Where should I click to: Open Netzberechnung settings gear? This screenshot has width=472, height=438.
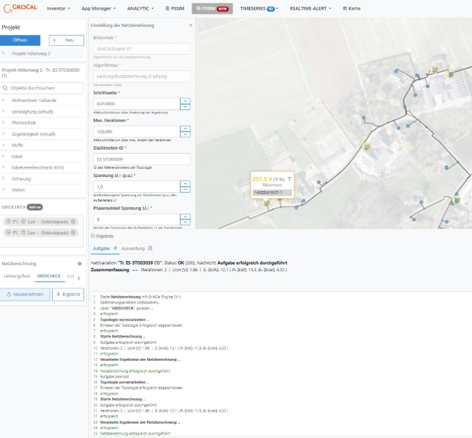[79, 263]
